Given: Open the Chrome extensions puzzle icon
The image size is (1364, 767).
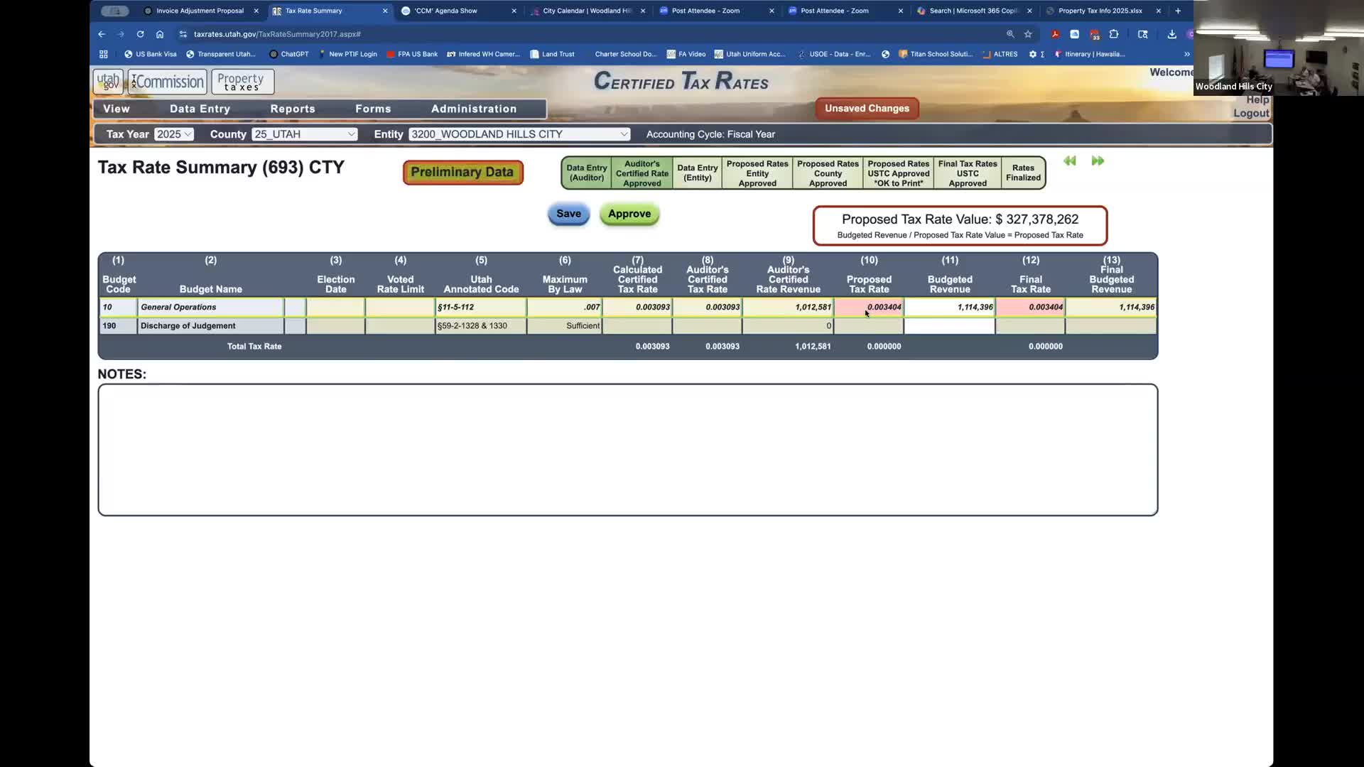Looking at the screenshot, I should point(1114,34).
